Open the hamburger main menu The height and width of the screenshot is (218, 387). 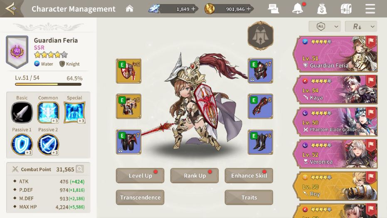tap(370, 9)
